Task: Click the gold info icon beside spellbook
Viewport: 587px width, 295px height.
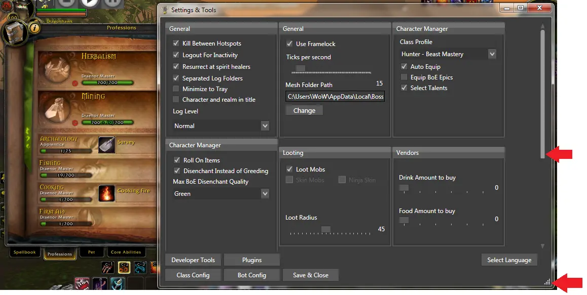Action: [34, 28]
